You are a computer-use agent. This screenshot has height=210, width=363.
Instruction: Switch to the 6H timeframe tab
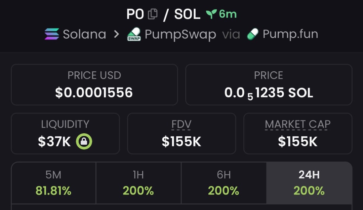(224, 183)
